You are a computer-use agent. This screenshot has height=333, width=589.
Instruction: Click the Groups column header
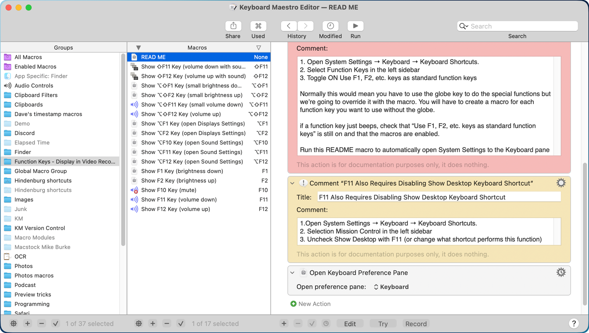point(63,47)
